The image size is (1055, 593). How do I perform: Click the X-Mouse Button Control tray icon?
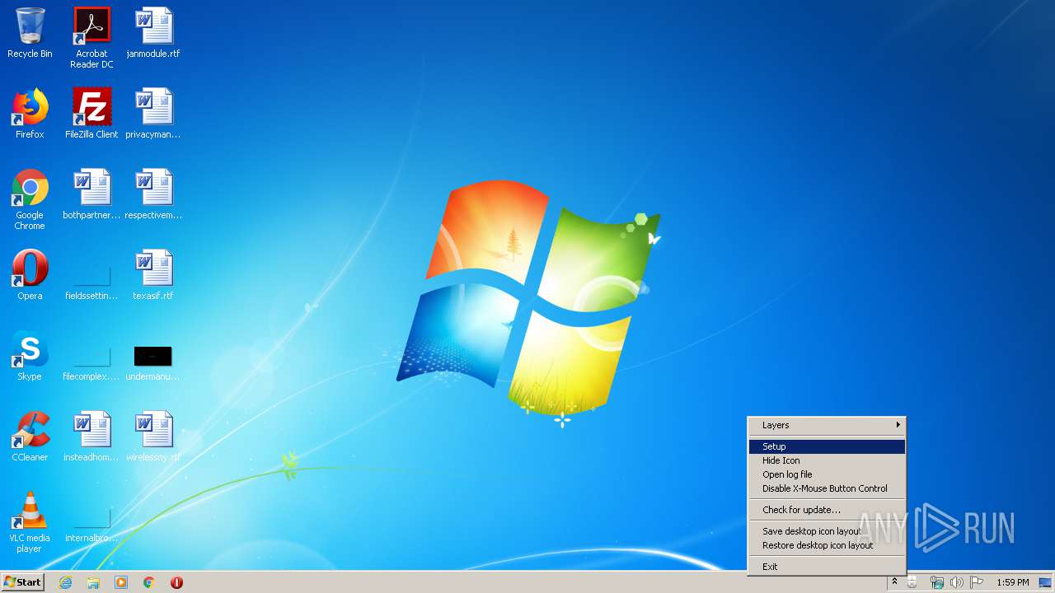pyautogui.click(x=912, y=582)
